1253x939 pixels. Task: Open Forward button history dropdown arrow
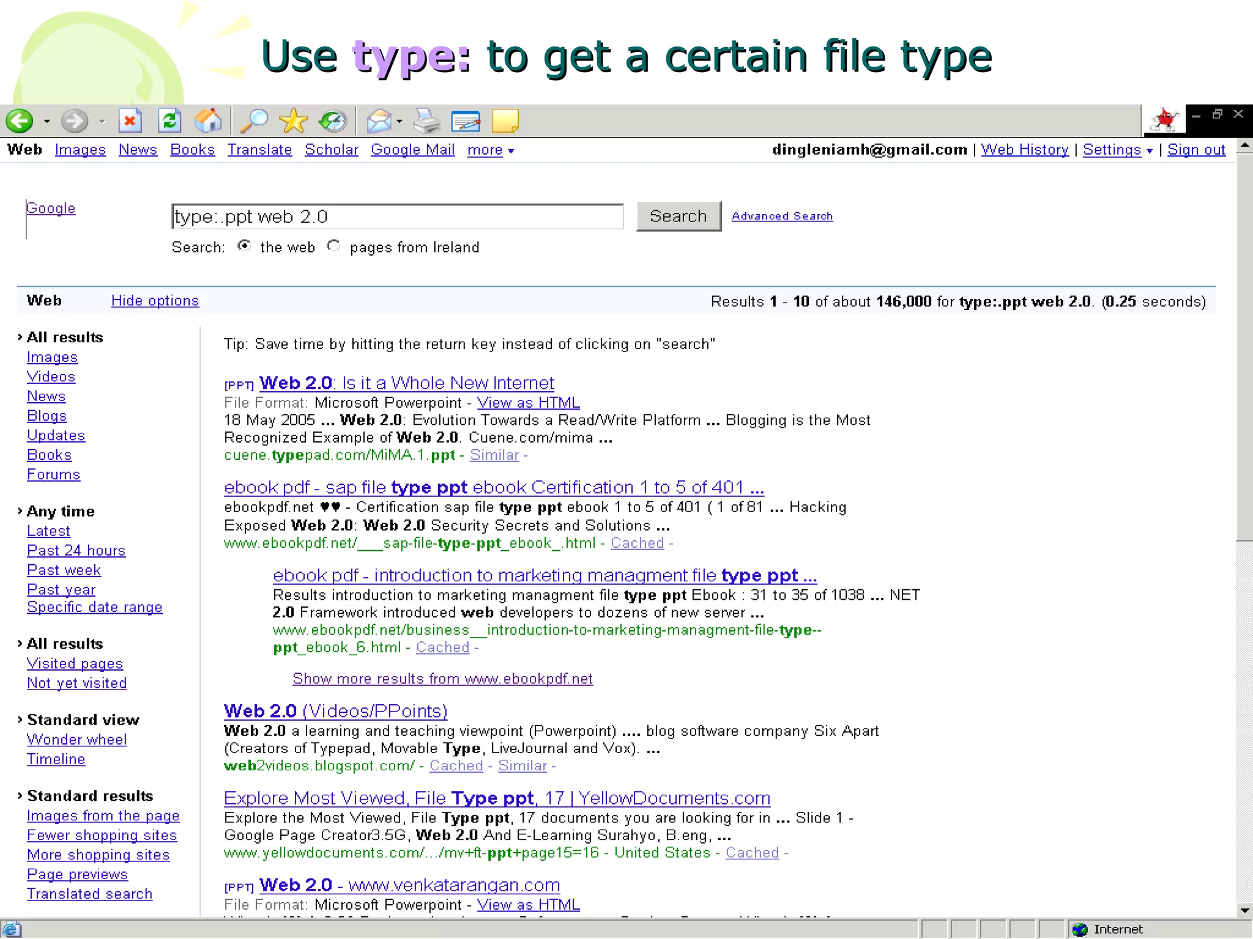click(x=102, y=122)
